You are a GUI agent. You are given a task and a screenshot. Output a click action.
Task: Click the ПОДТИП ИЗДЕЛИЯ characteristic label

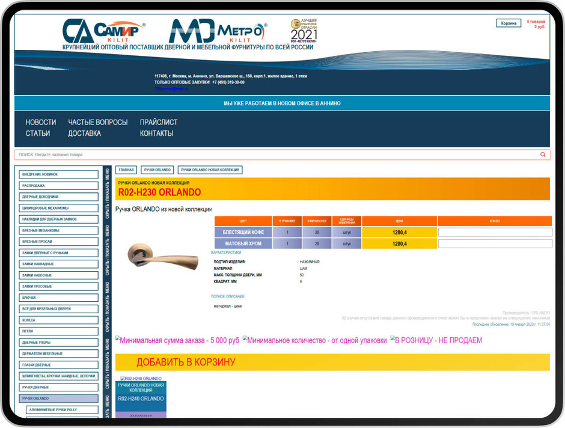(230, 262)
